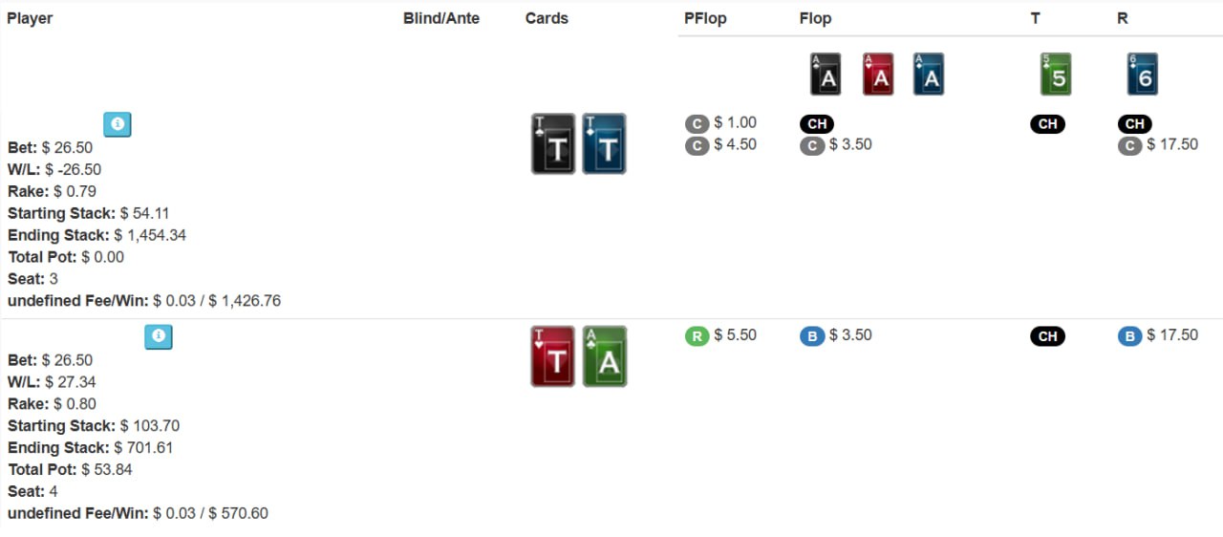This screenshot has height=537, width=1223.
Task: Click the black Ace card on the flop
Action: 826,75
